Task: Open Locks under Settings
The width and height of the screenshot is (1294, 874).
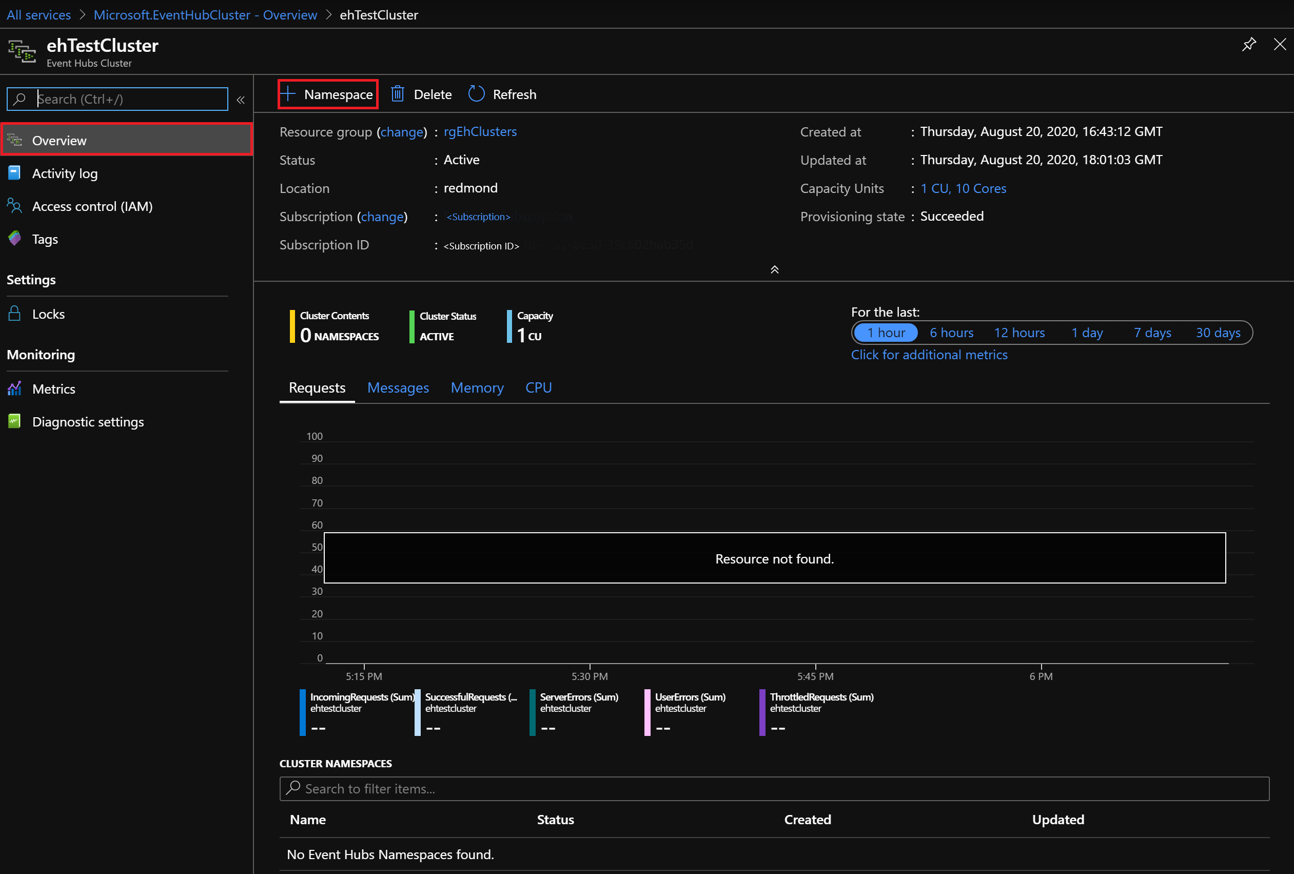Action: click(x=49, y=314)
